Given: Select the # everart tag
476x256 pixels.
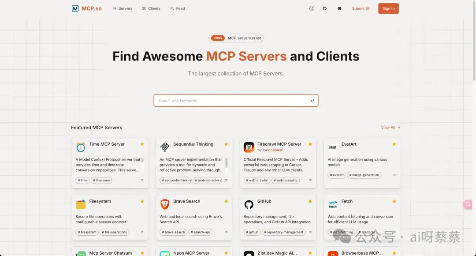Looking at the screenshot, I should [337, 175].
